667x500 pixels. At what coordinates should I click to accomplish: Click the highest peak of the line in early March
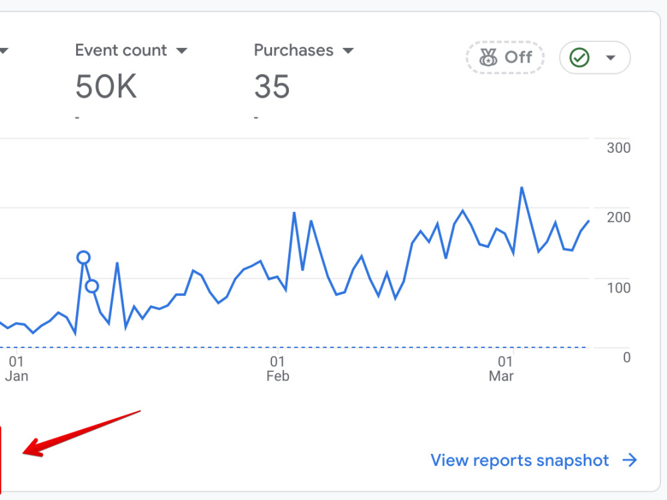pos(522,187)
